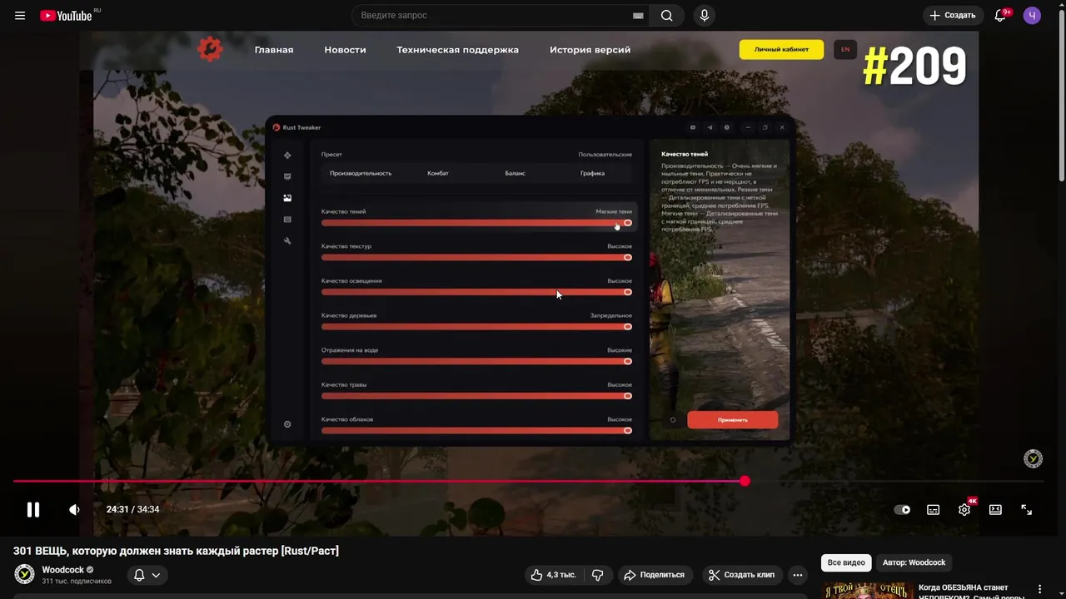Select the Производительность preset
The image size is (1066, 599).
coord(361,173)
